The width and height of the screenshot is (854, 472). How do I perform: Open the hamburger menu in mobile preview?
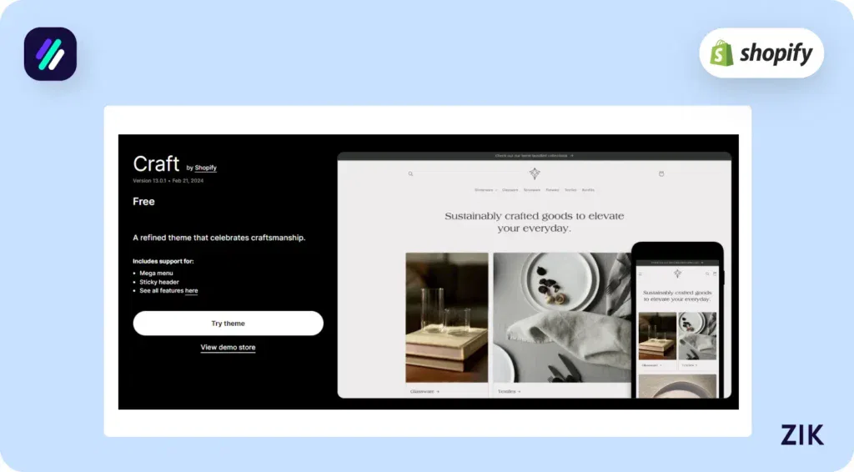click(640, 274)
